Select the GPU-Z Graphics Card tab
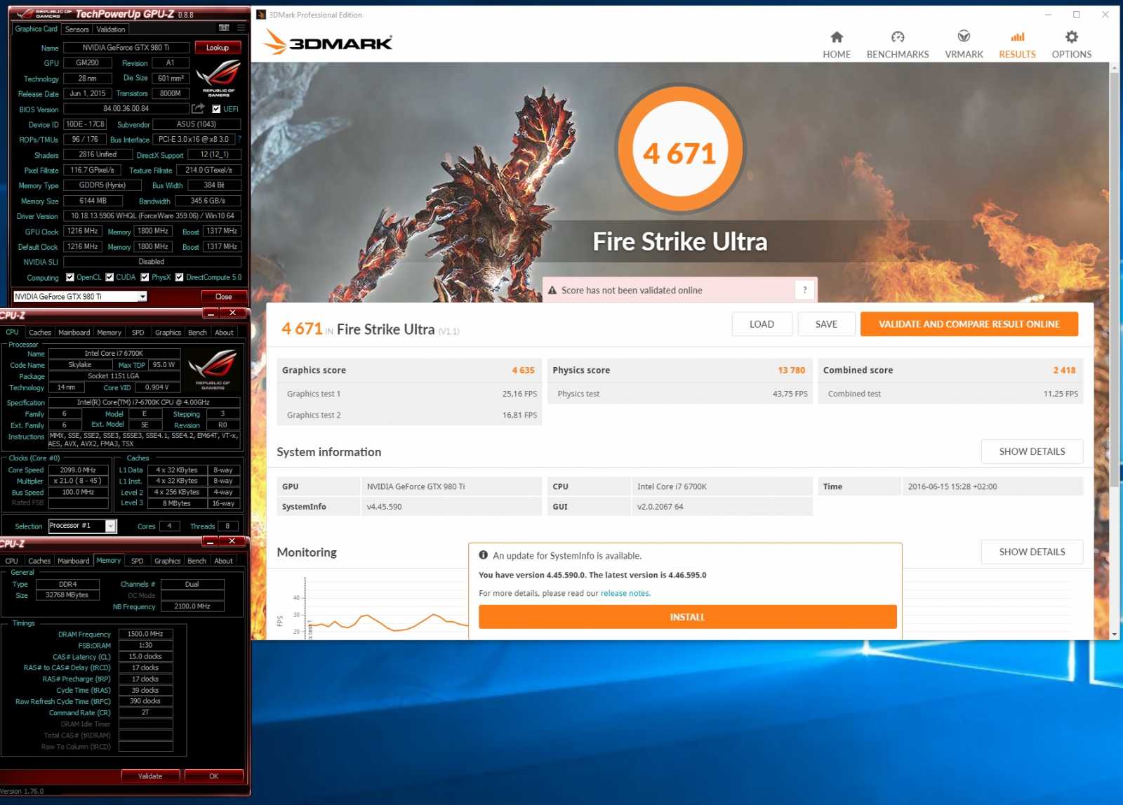 pos(36,29)
